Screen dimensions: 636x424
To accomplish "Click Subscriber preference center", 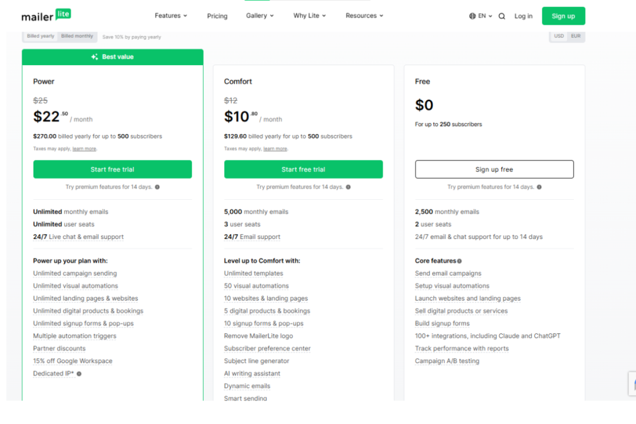I will (x=267, y=349).
